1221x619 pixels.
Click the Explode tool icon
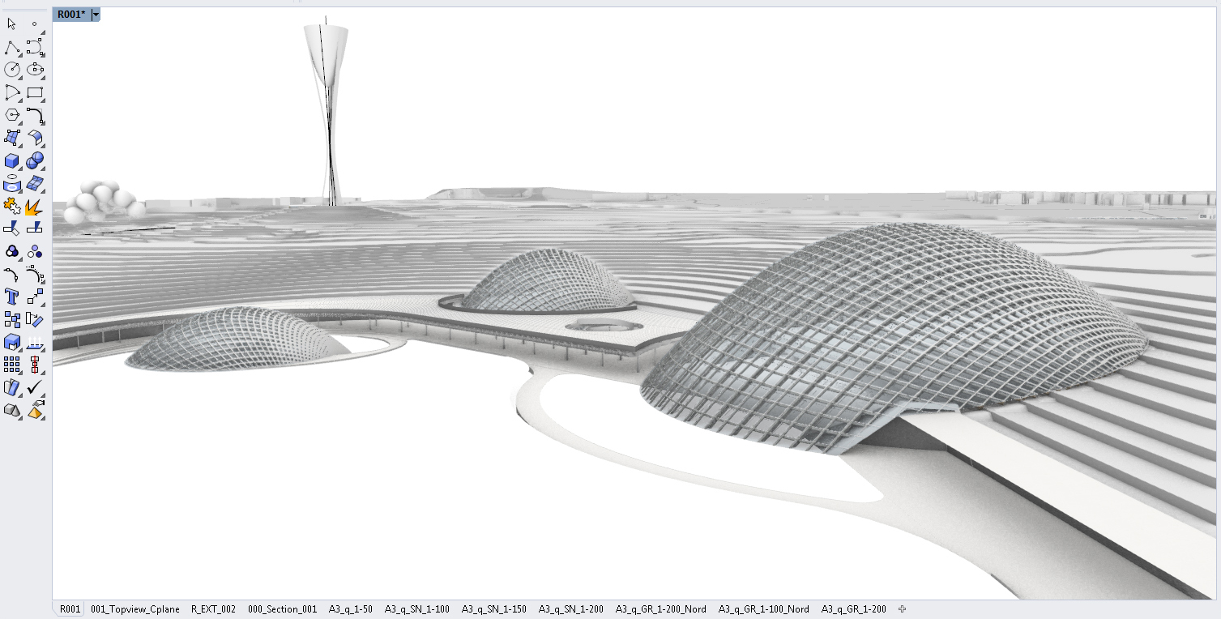pyautogui.click(x=34, y=207)
